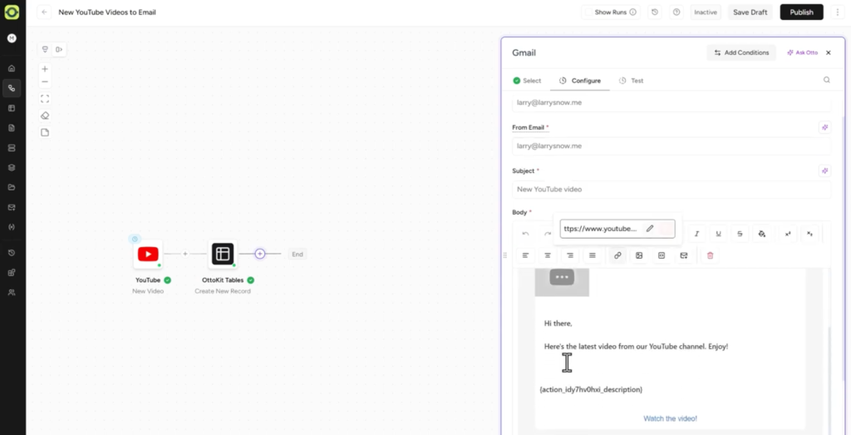Justify the body text
The height and width of the screenshot is (435, 851).
coord(592,255)
